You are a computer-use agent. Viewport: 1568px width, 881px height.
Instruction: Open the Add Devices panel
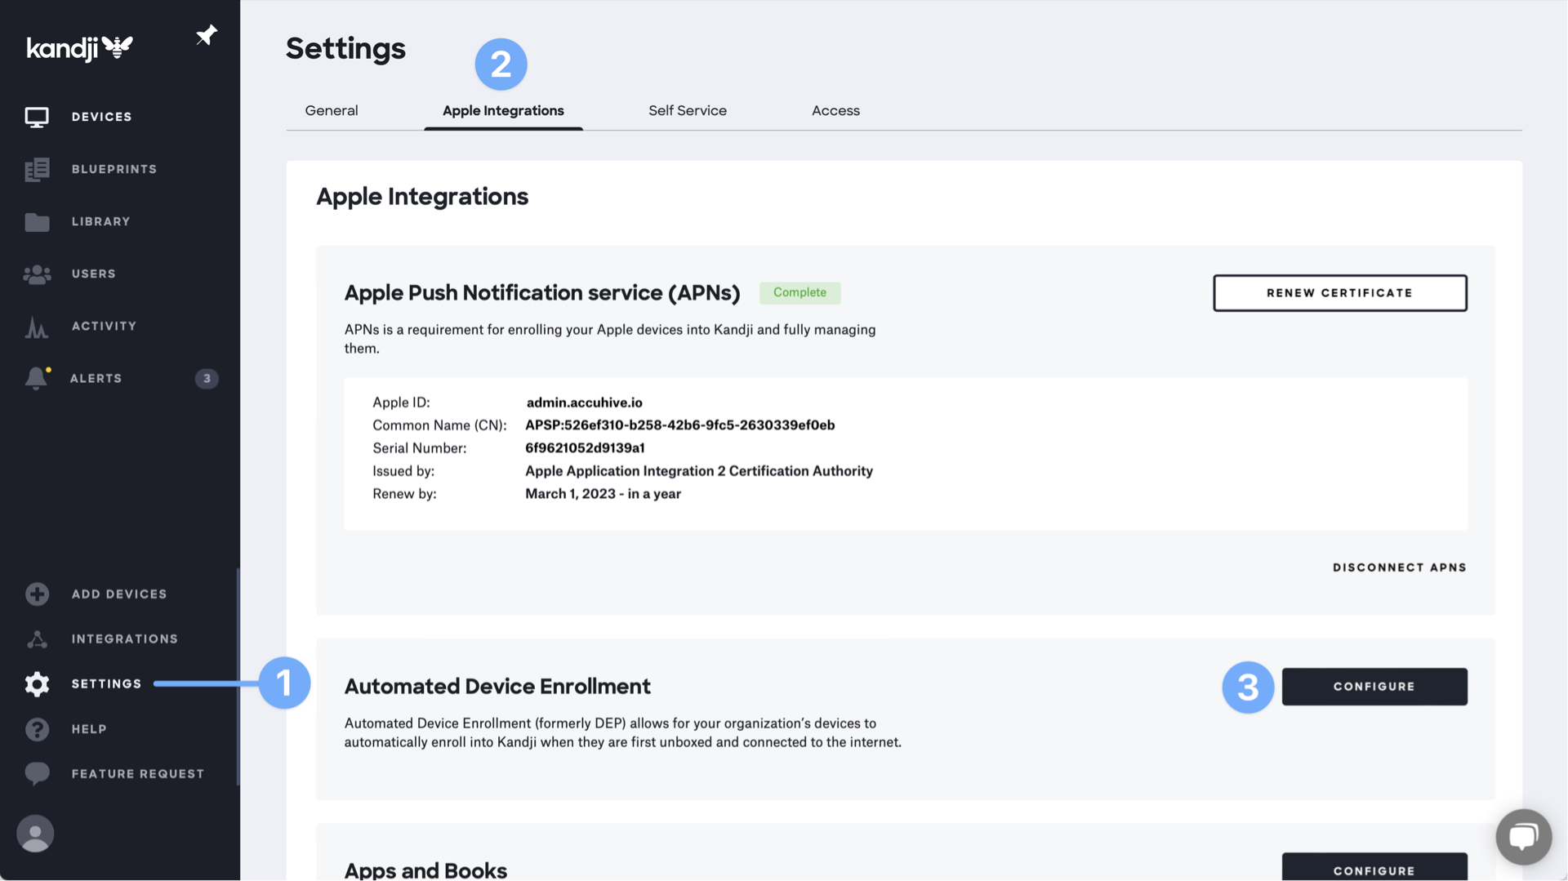coord(119,594)
